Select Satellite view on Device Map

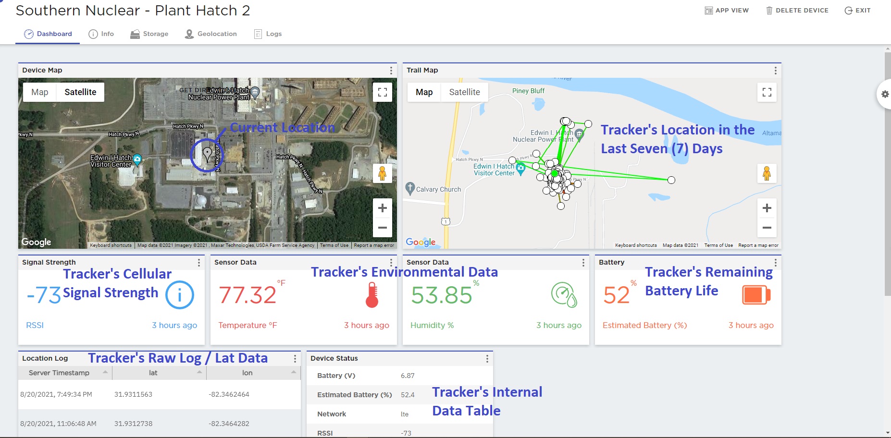point(80,92)
